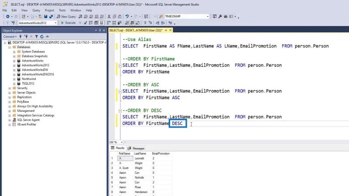
Task: Switch to the Messages tab
Action: (x=136, y=148)
